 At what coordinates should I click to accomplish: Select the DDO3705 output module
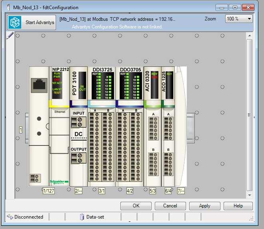pos(130,127)
